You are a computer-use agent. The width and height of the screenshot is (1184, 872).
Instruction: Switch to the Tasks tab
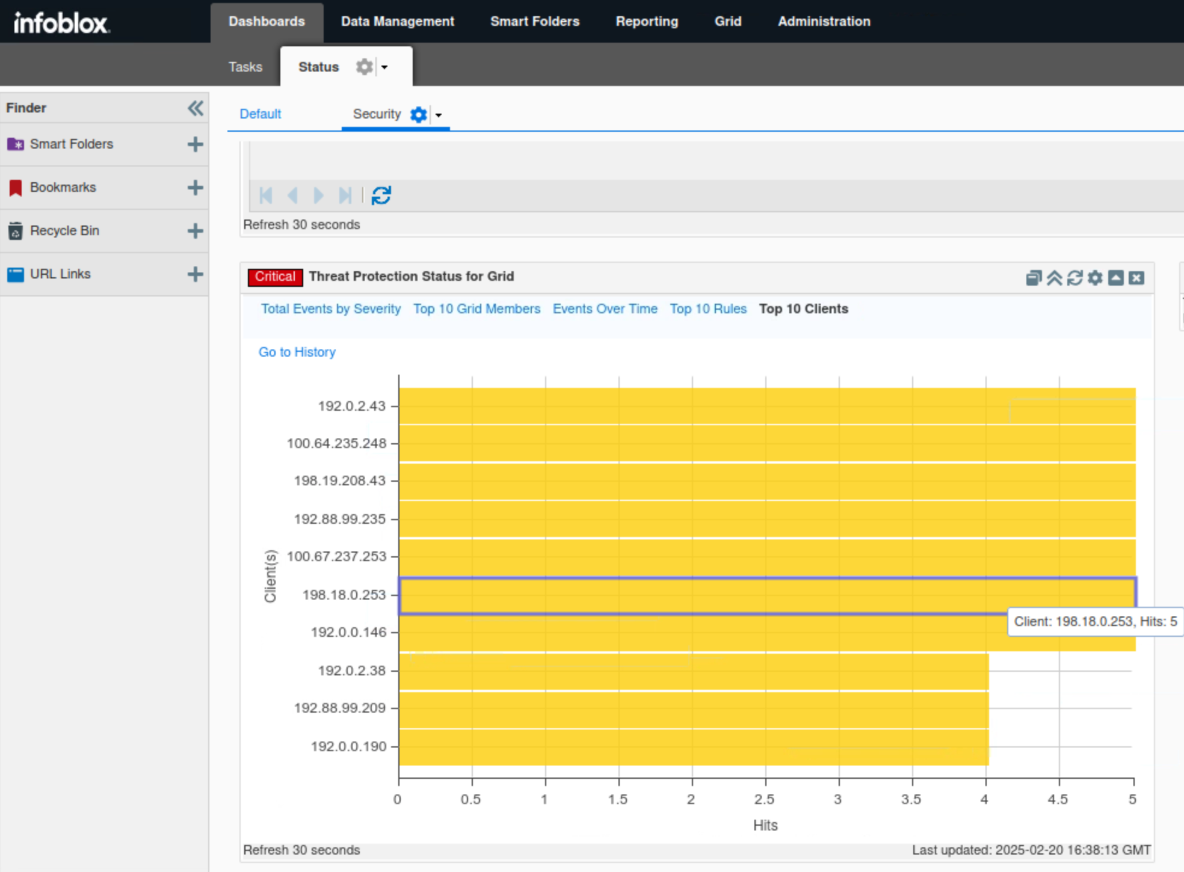click(245, 67)
